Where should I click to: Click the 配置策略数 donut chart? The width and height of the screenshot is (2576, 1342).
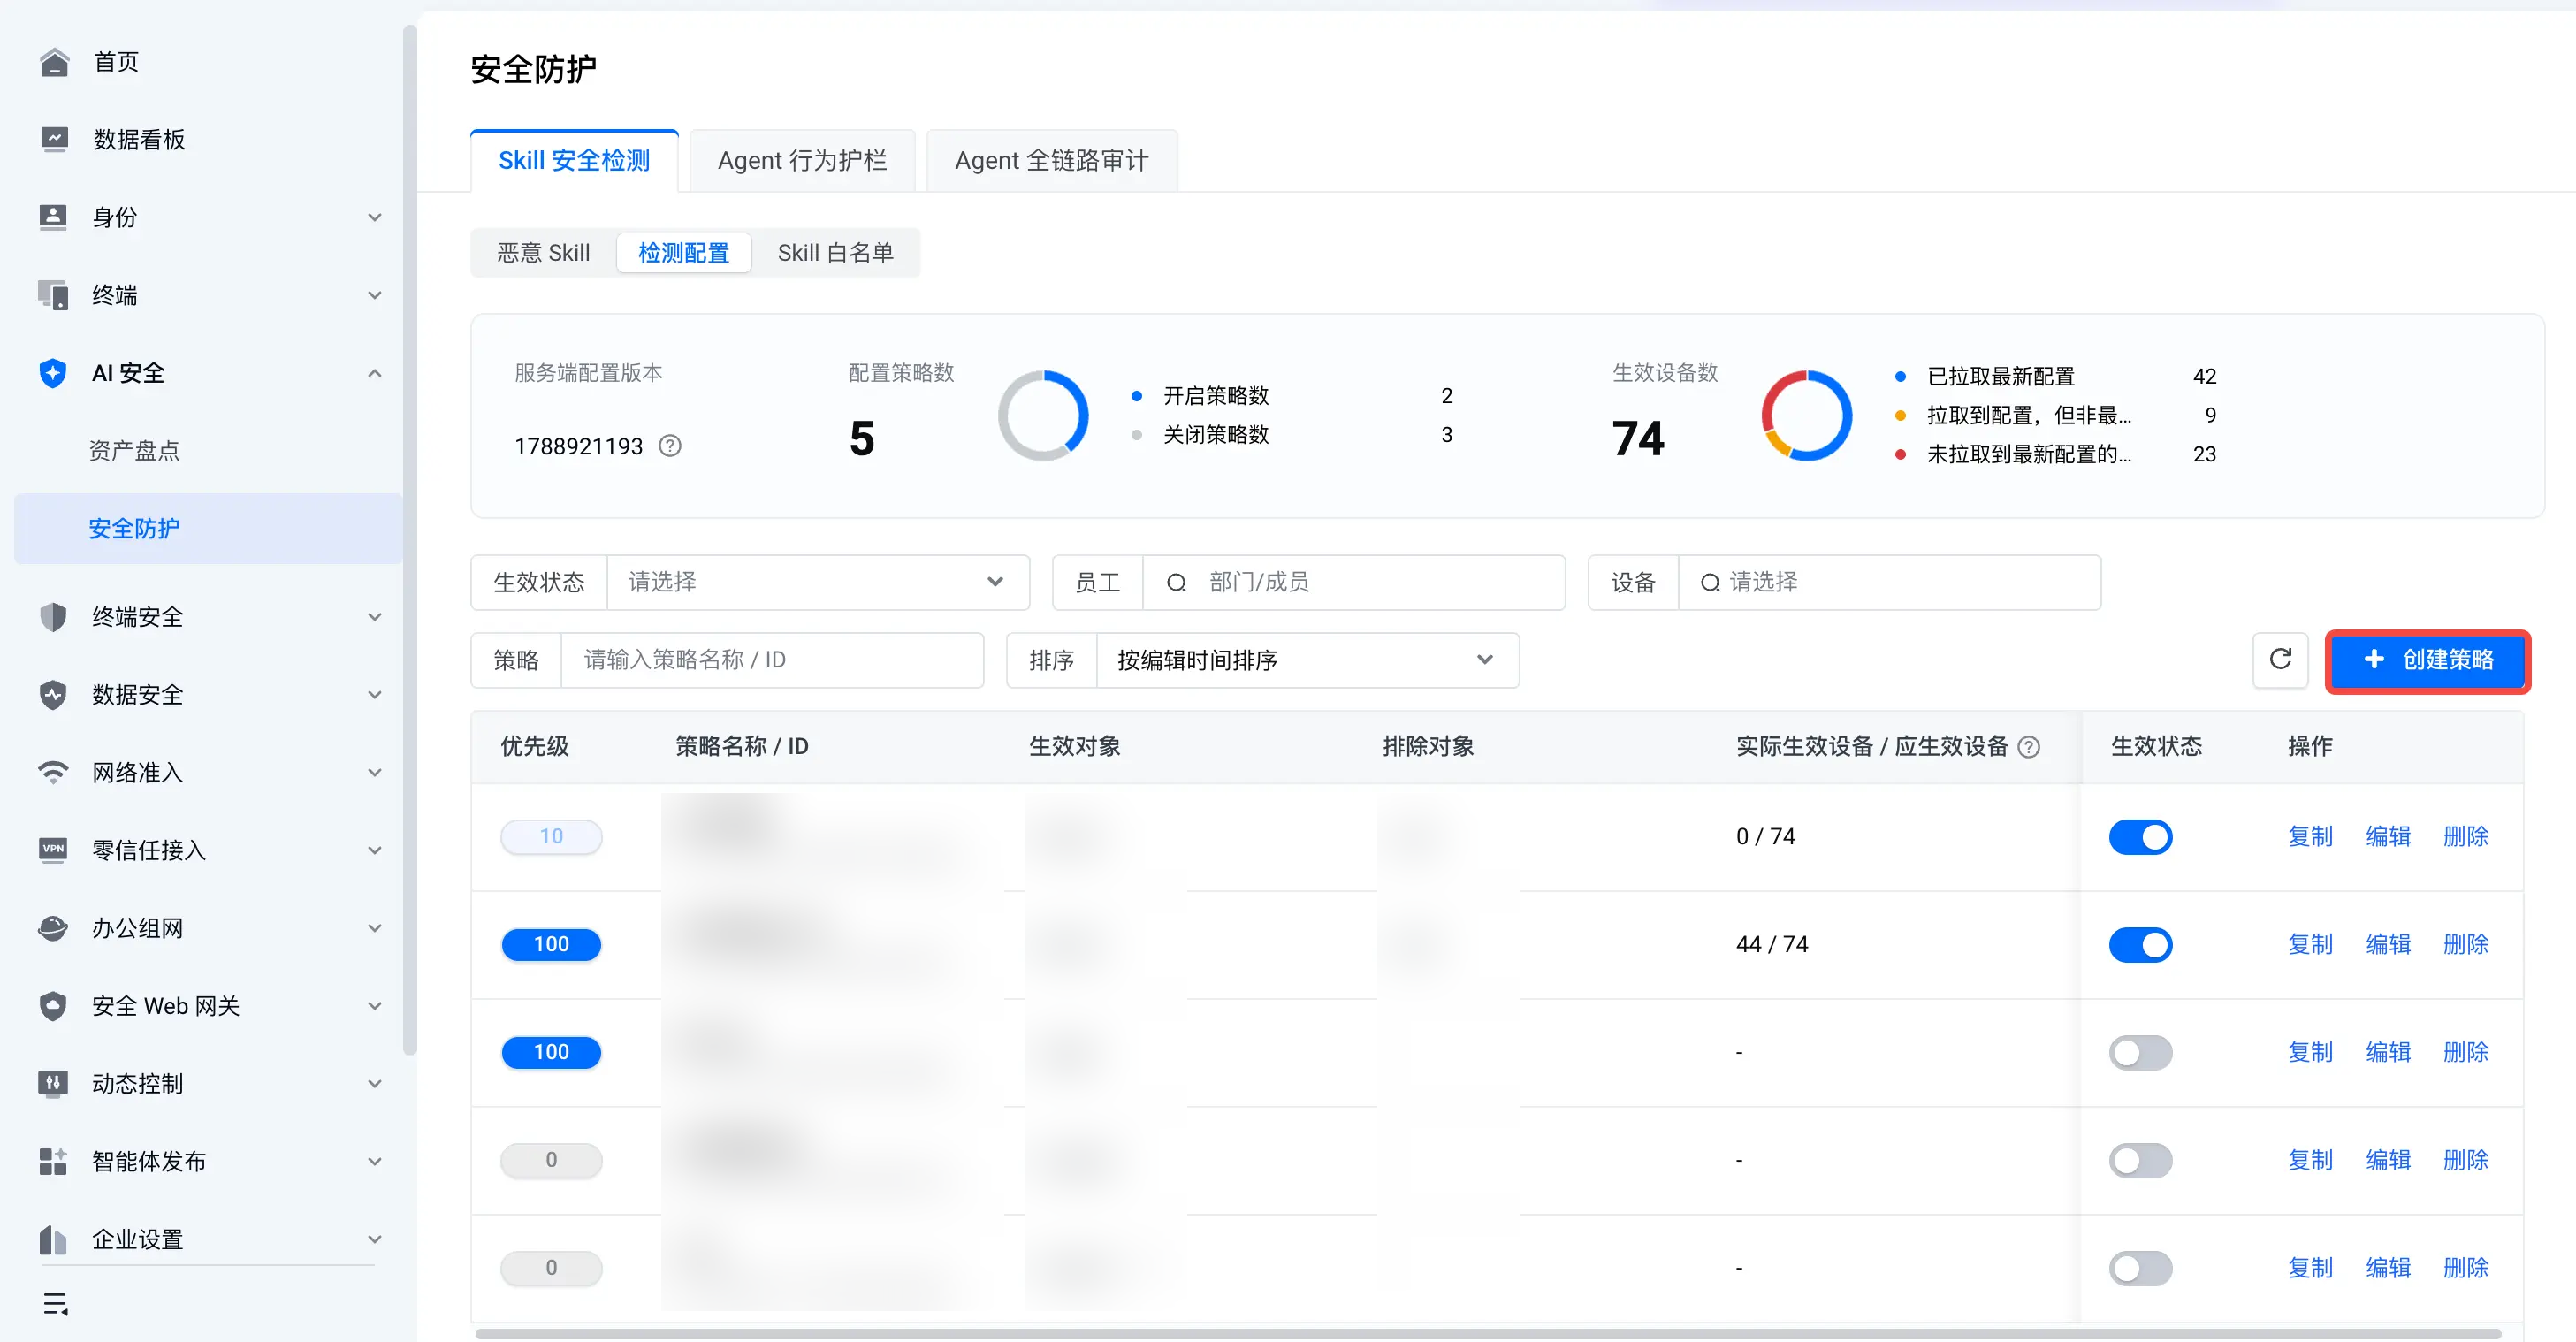[1043, 416]
